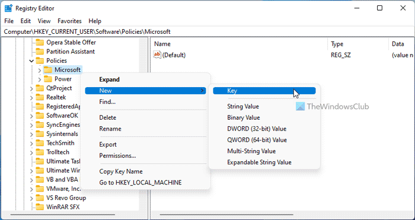Click the SyncEngines folder icon
Viewport: 415px width, 220px height.
40,125
